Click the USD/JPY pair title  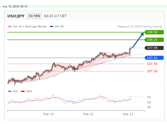16,16
